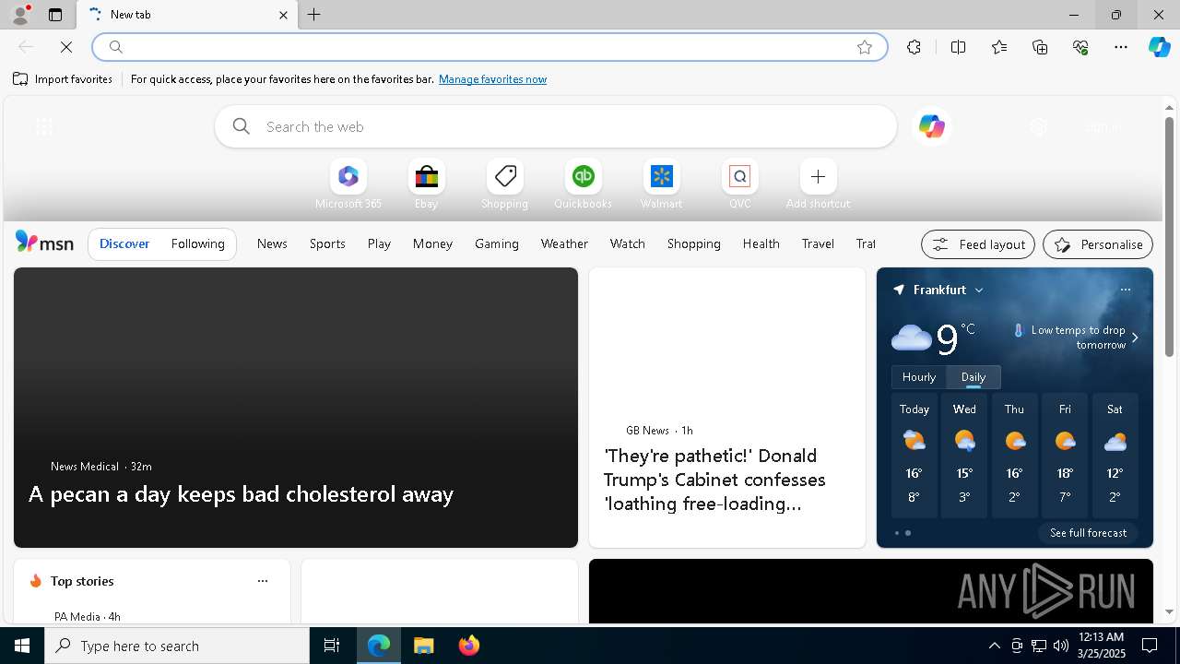Open the Watch feed tab

pyautogui.click(x=627, y=243)
